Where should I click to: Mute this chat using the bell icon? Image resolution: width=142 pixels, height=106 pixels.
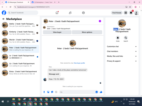click(x=118, y=38)
